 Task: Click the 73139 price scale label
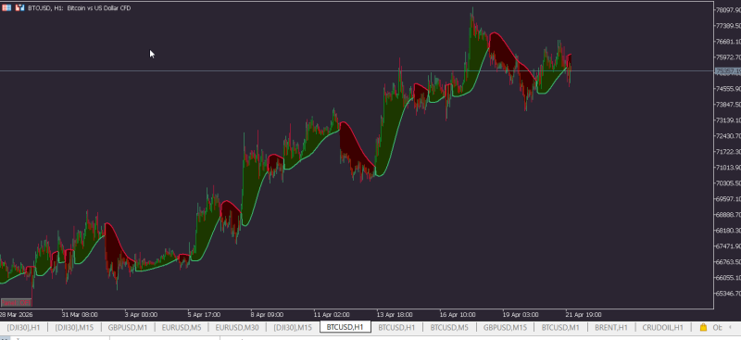pyautogui.click(x=728, y=120)
